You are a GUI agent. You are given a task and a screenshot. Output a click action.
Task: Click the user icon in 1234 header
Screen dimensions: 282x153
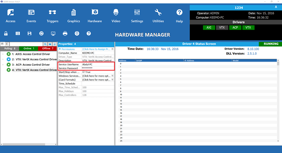276,7
